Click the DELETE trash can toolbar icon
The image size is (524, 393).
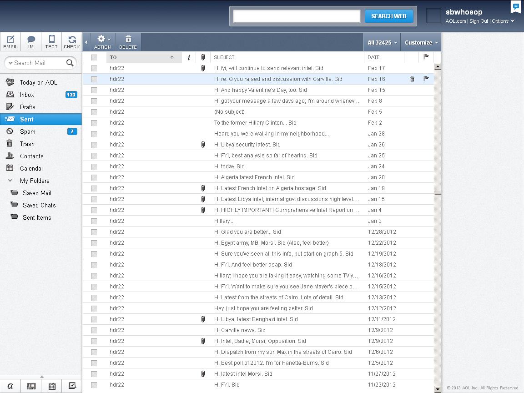coord(128,42)
